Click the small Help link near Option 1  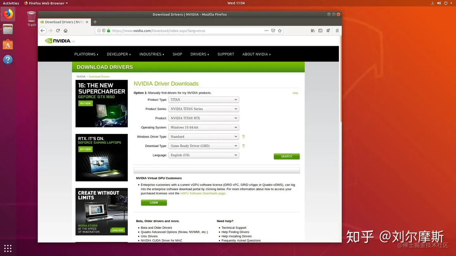click(x=295, y=93)
